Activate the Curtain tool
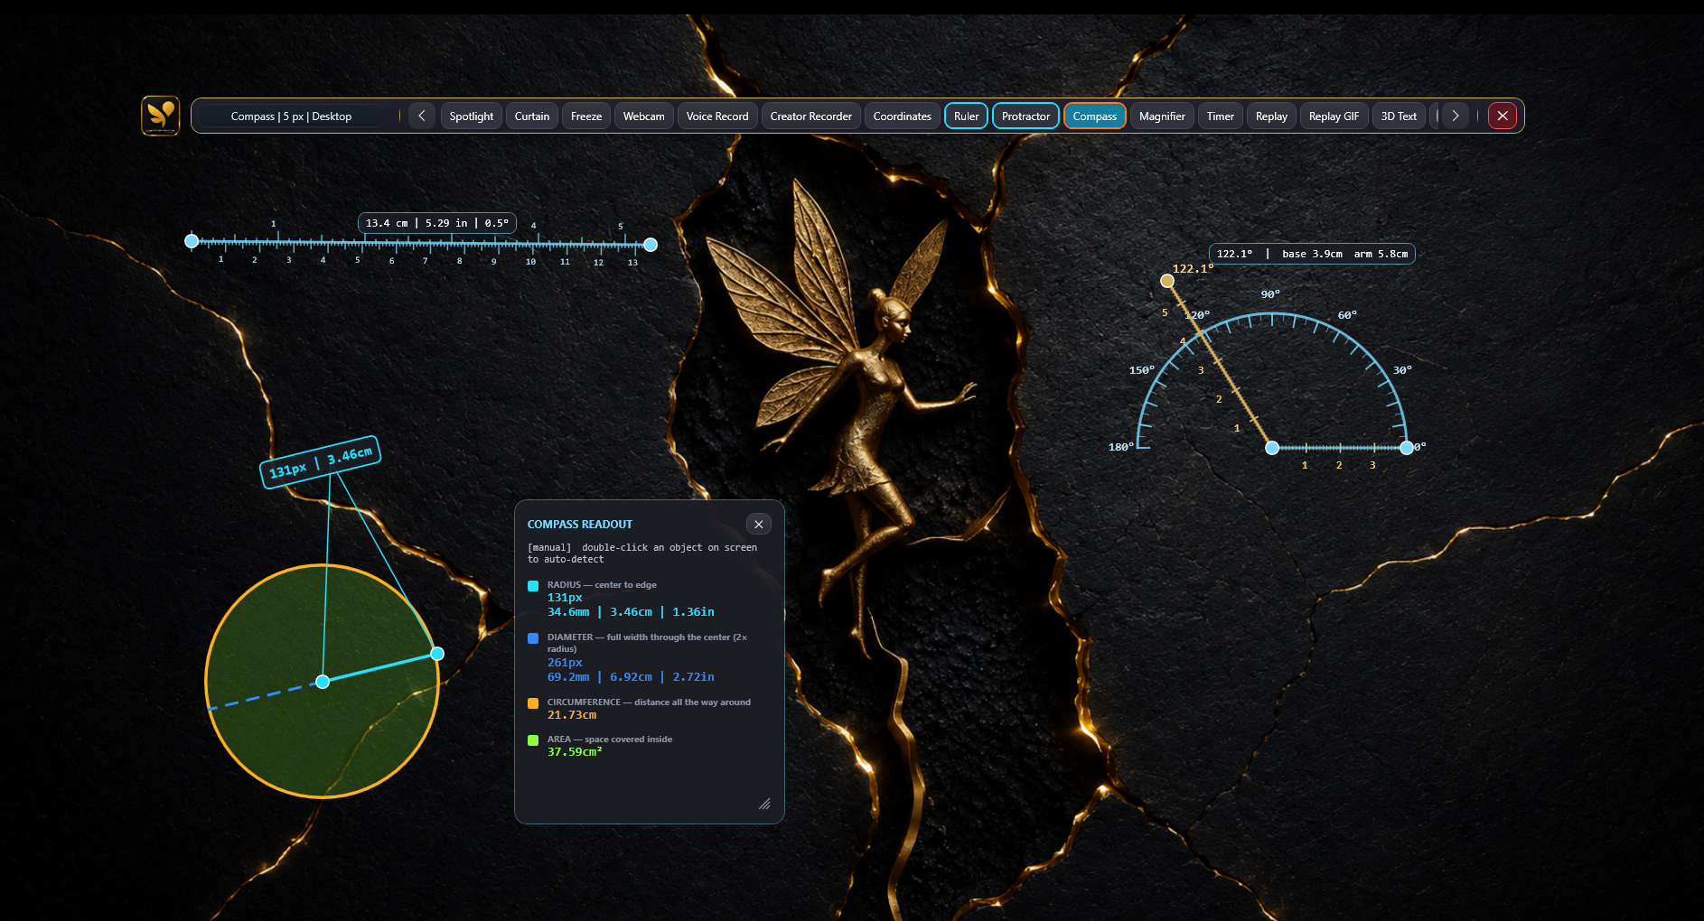This screenshot has height=921, width=1704. pyautogui.click(x=532, y=116)
